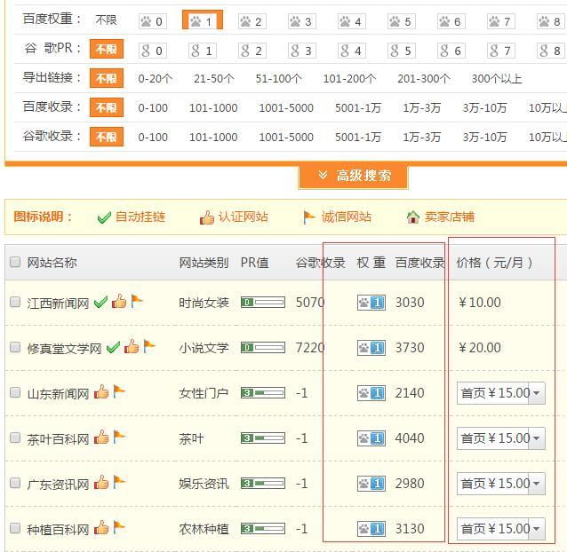Click the 网站类别 column header
The height and width of the screenshot is (552, 567).
(204, 263)
